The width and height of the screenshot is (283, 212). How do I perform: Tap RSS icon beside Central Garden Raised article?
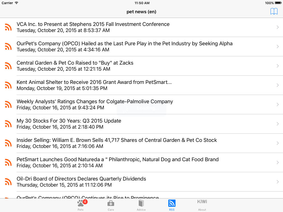tap(8, 66)
